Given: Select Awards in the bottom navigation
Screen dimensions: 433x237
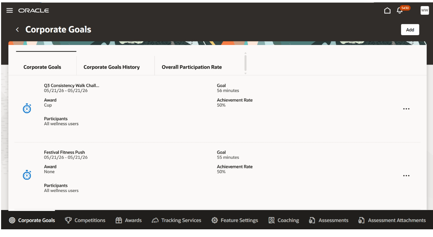Looking at the screenshot, I should click(129, 220).
